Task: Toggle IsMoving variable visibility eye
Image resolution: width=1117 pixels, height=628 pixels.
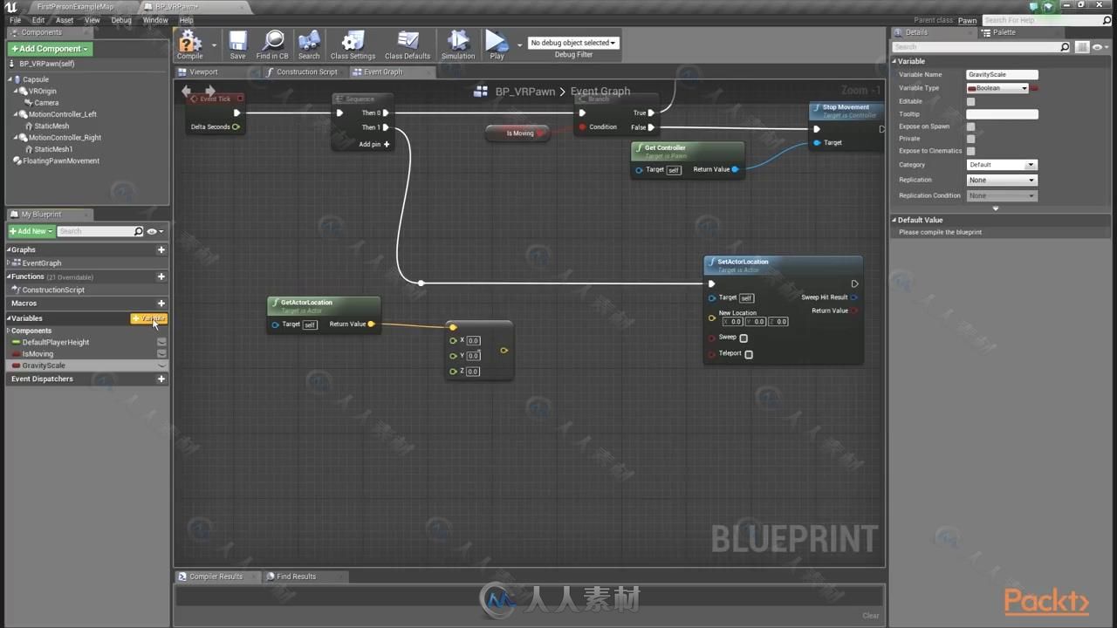Action: [161, 354]
